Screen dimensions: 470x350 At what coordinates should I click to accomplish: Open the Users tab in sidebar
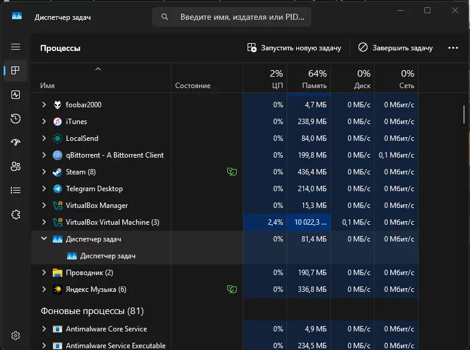coord(16,167)
